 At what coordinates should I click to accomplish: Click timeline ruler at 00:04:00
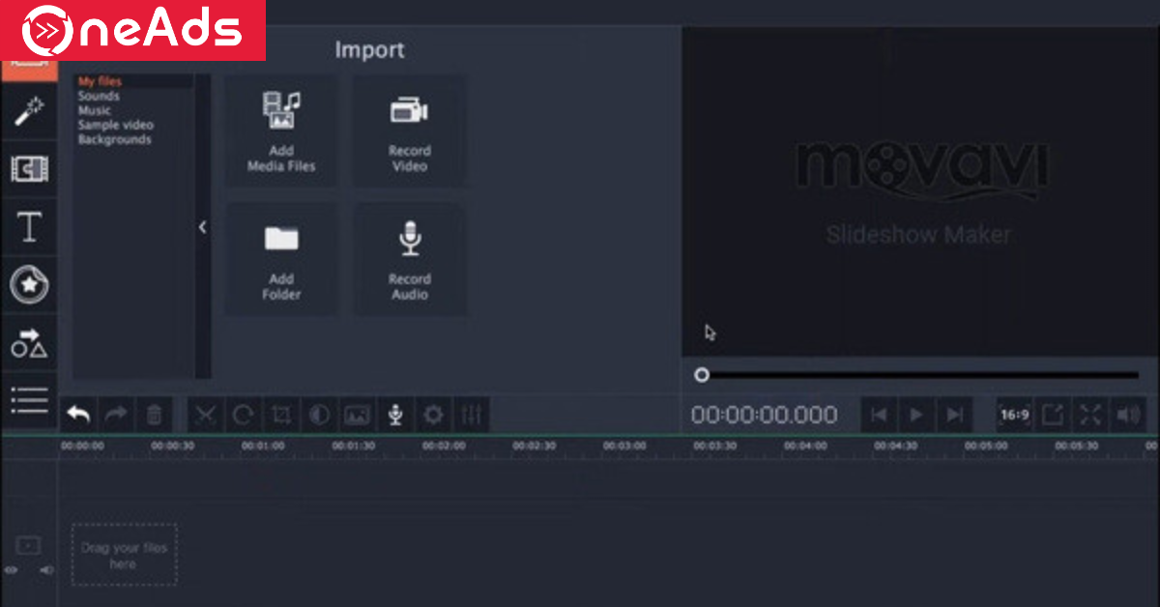tap(805, 446)
